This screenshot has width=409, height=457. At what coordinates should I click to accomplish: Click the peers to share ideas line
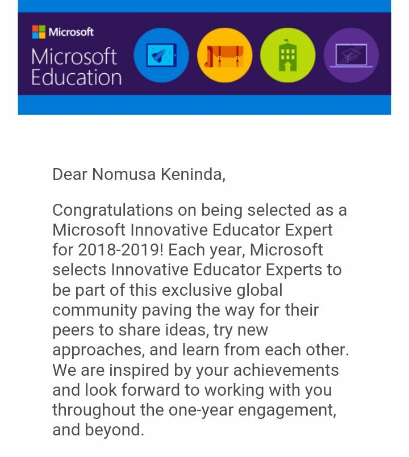coord(160,330)
